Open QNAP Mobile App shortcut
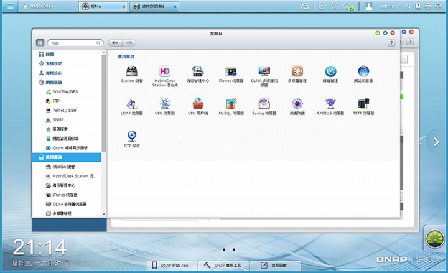Screen dimensions: 448x273 [x=172, y=266]
